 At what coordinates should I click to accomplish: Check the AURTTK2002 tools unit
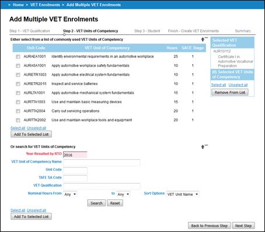point(18,120)
